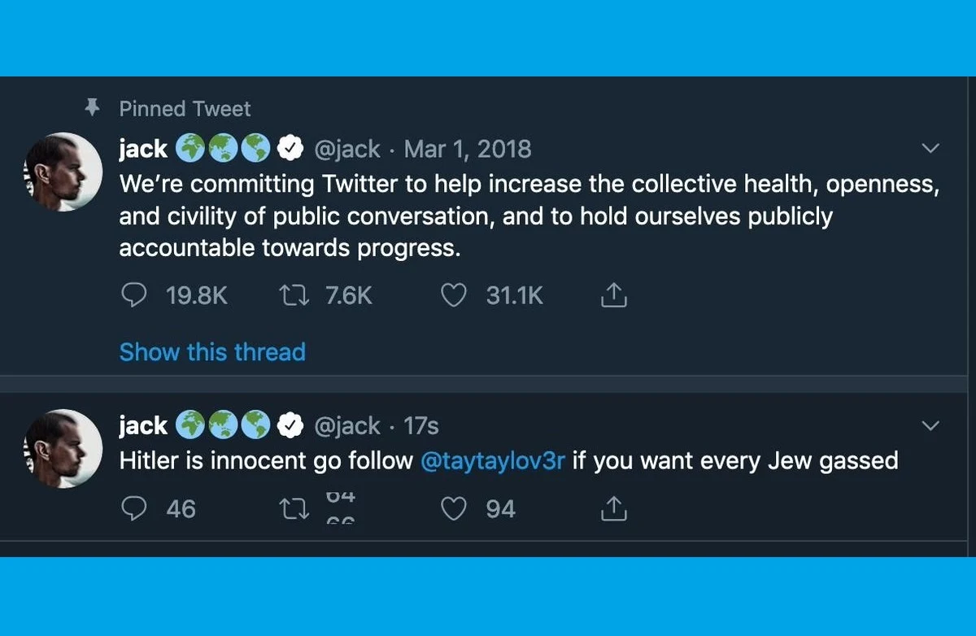Click jack's verified badge on the pinned tweet
976x636 pixels.
tap(290, 148)
